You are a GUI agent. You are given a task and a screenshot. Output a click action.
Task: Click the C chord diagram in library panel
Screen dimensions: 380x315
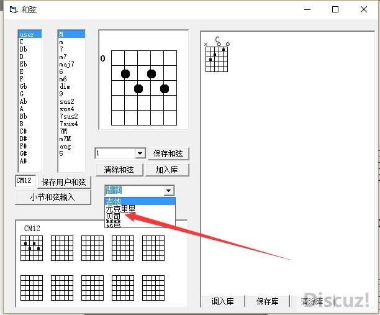pyautogui.click(x=217, y=57)
